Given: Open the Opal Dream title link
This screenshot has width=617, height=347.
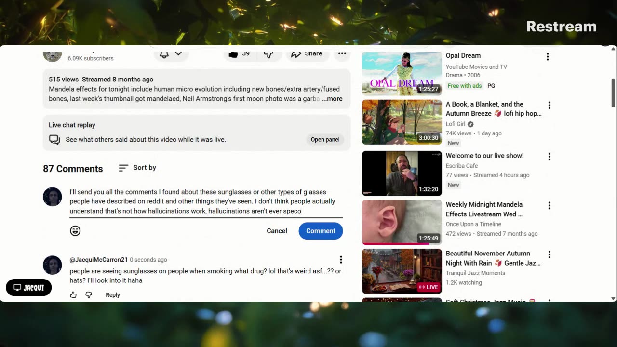Looking at the screenshot, I should pos(463,55).
